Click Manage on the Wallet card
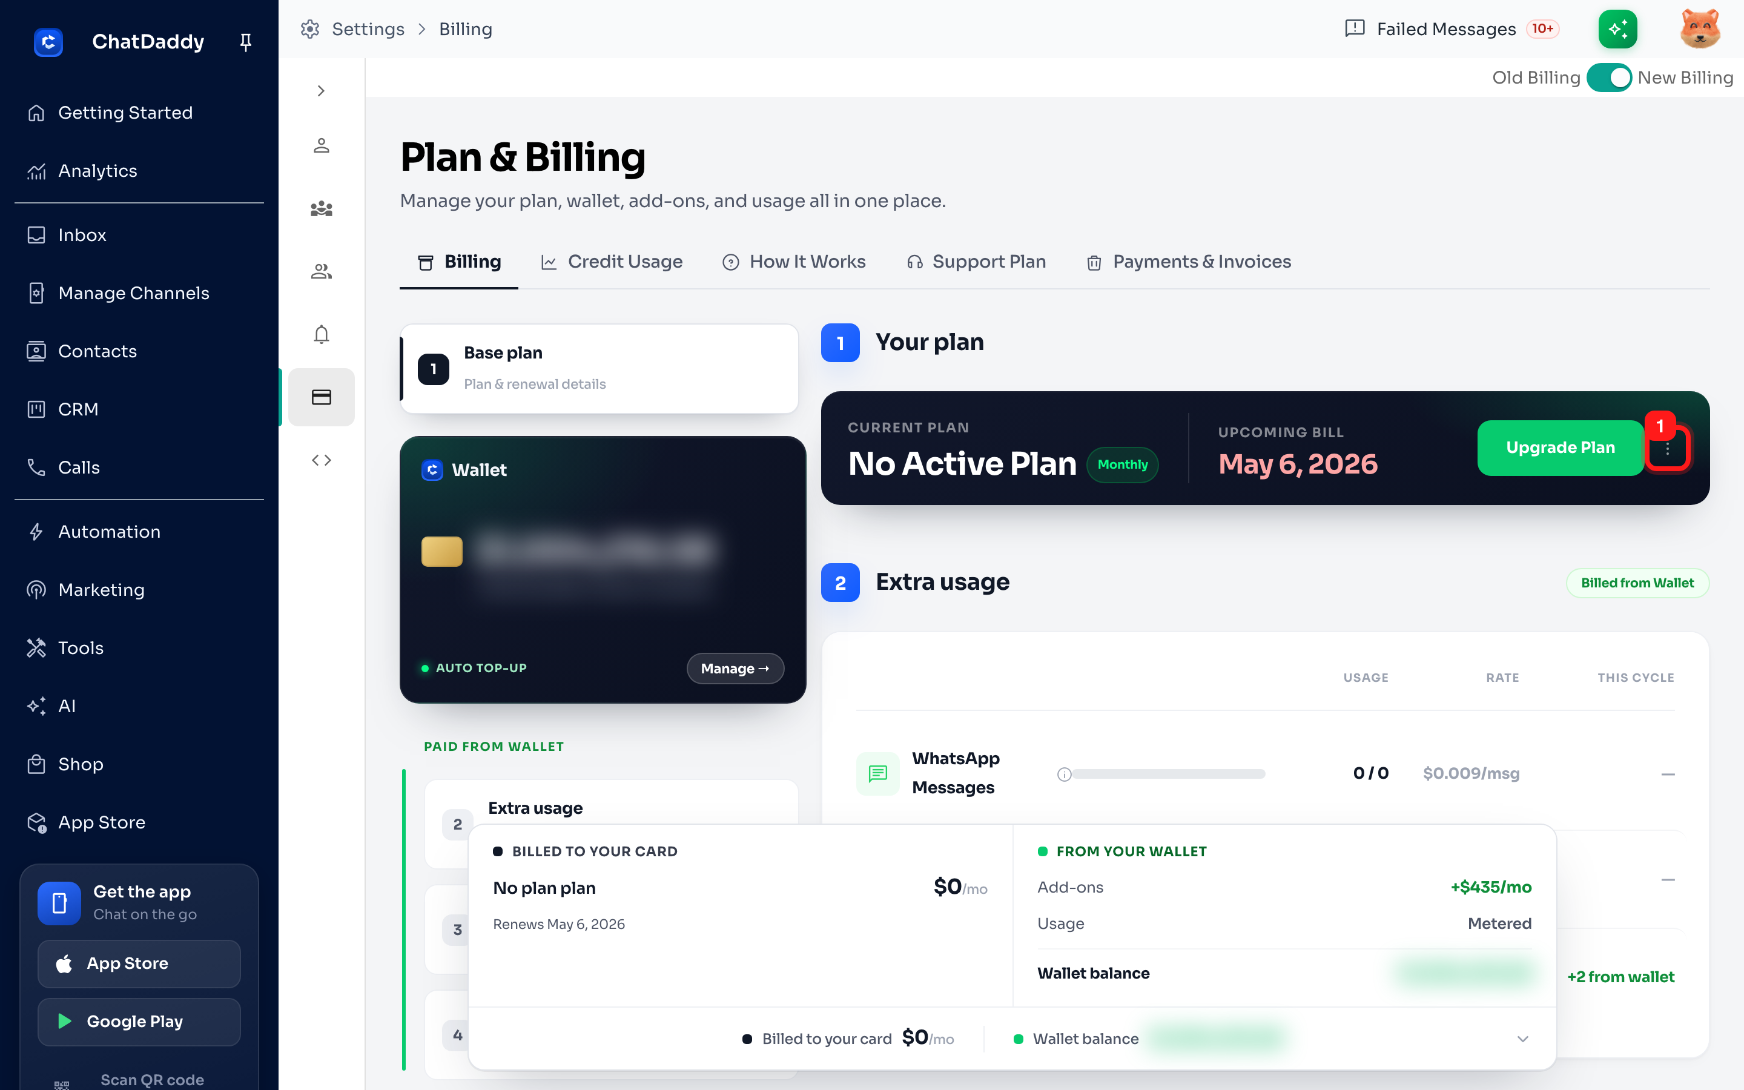Image resolution: width=1744 pixels, height=1090 pixels. pos(735,669)
